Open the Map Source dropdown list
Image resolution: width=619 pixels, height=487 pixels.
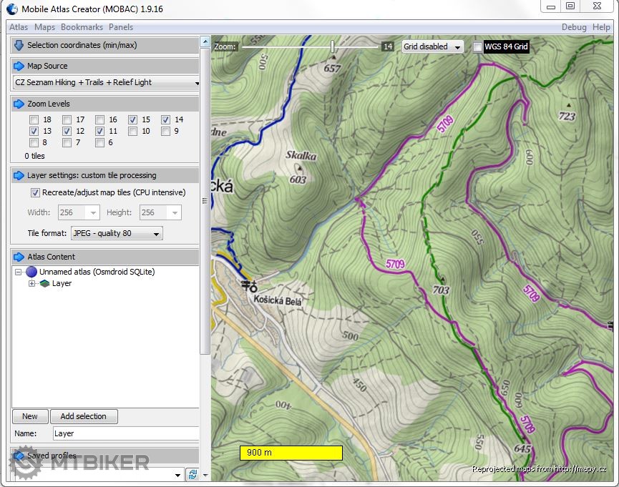click(197, 83)
